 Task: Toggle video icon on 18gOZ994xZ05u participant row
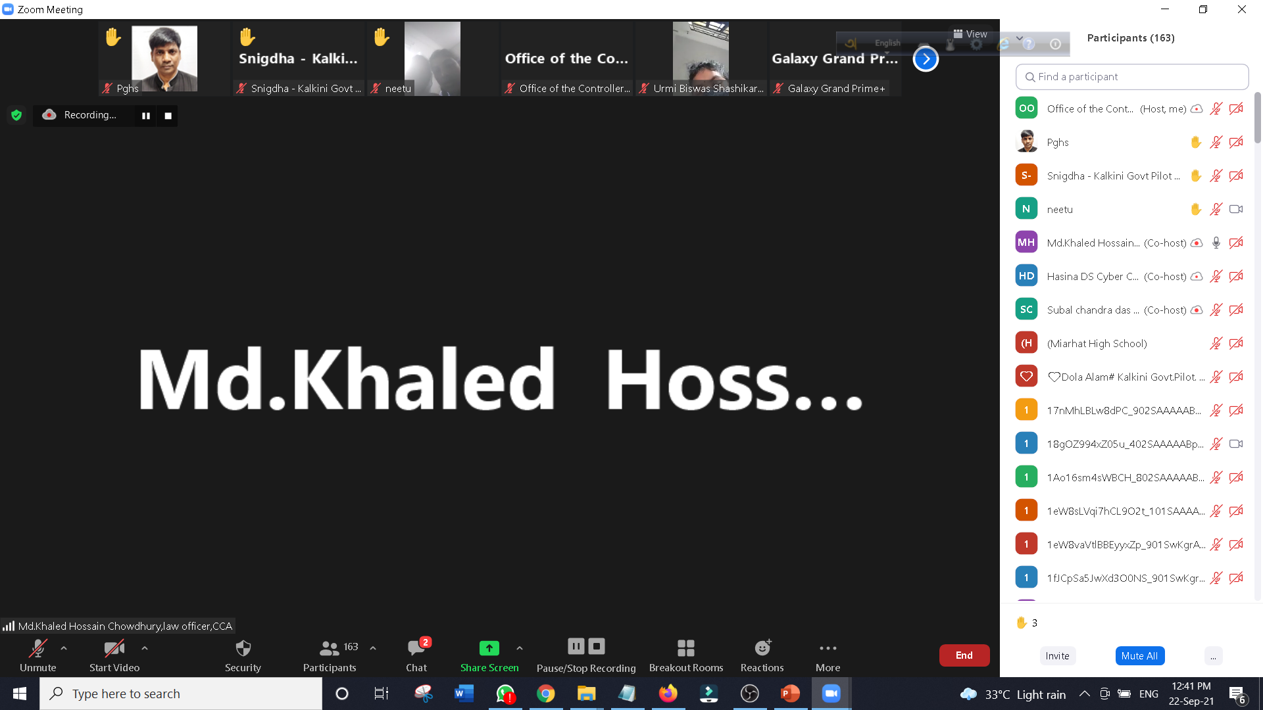(x=1236, y=444)
